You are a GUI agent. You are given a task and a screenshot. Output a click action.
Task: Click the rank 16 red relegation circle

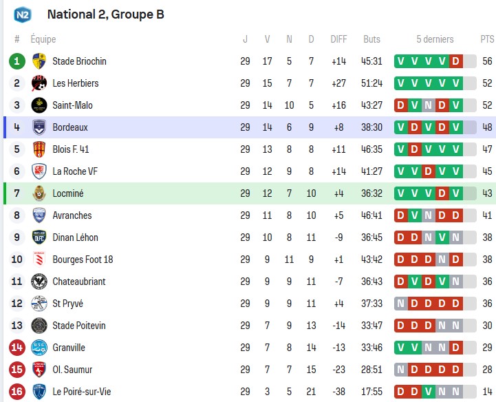coord(17,392)
